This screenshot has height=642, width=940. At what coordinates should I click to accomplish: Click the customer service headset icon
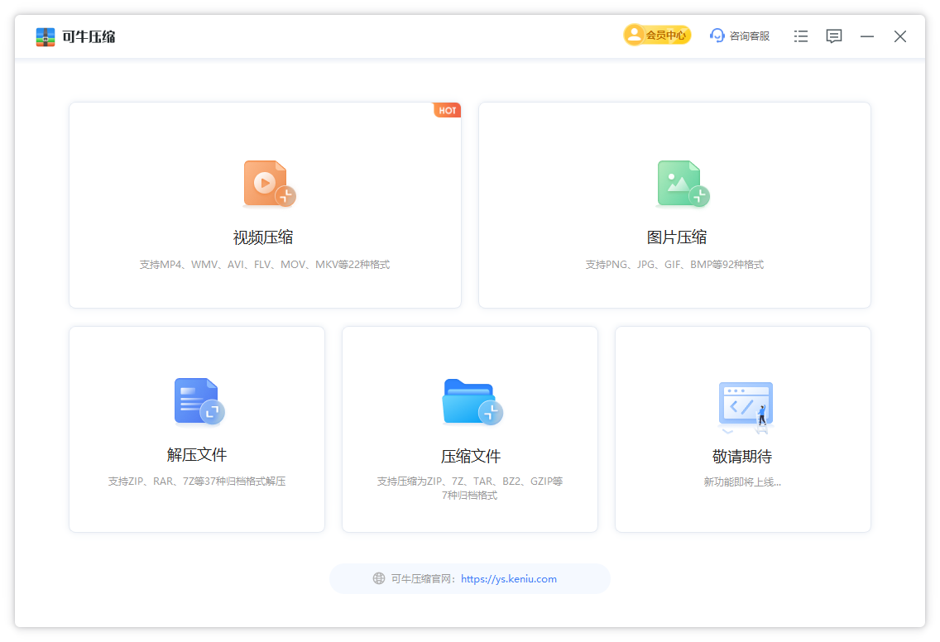[717, 36]
